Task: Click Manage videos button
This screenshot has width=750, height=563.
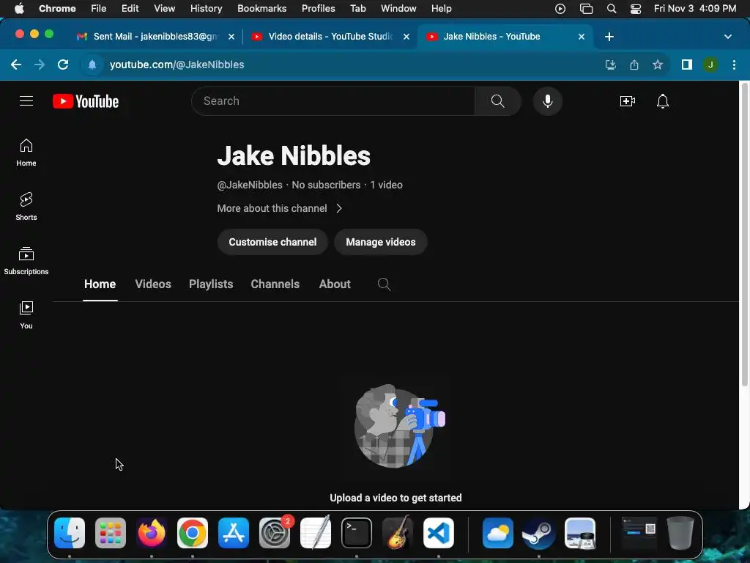Action: tap(381, 242)
